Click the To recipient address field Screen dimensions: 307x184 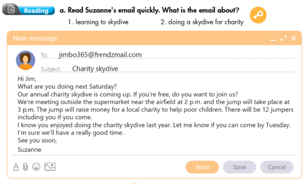click(100, 55)
